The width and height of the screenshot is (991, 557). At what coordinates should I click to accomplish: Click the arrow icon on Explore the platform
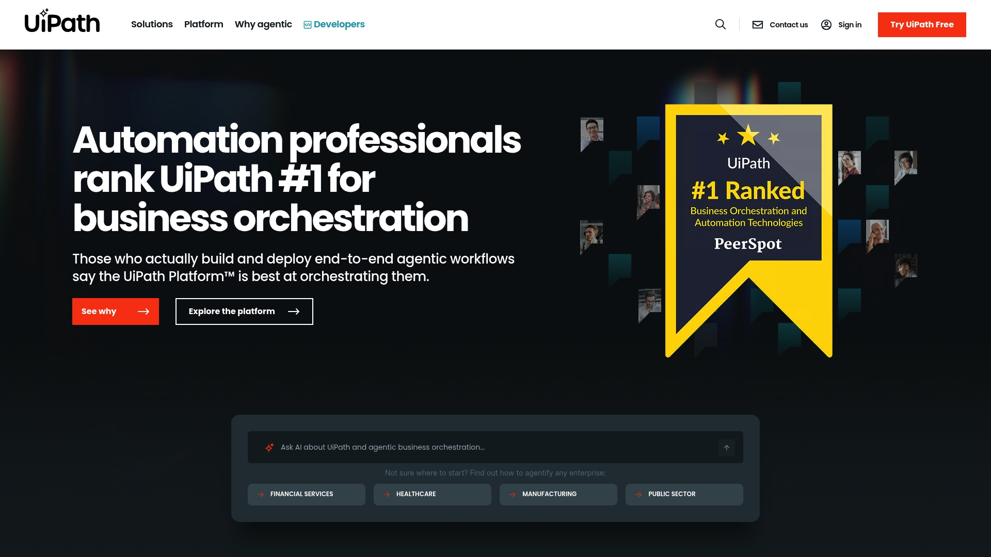(x=293, y=312)
